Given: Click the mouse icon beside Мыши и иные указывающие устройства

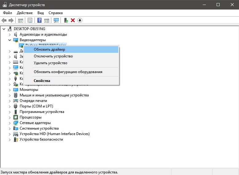Looking at the screenshot, I should (x=16, y=95).
